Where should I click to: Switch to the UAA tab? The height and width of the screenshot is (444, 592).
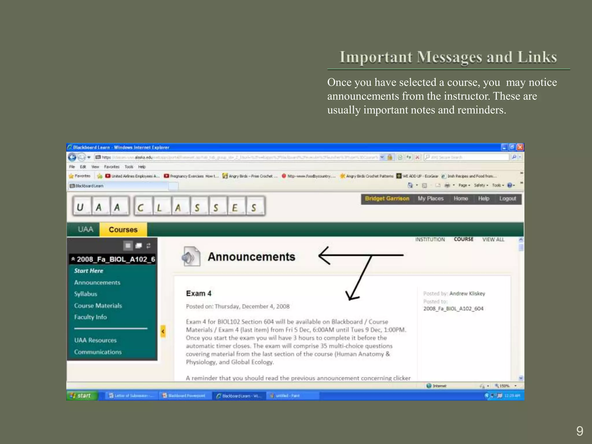(x=85, y=230)
